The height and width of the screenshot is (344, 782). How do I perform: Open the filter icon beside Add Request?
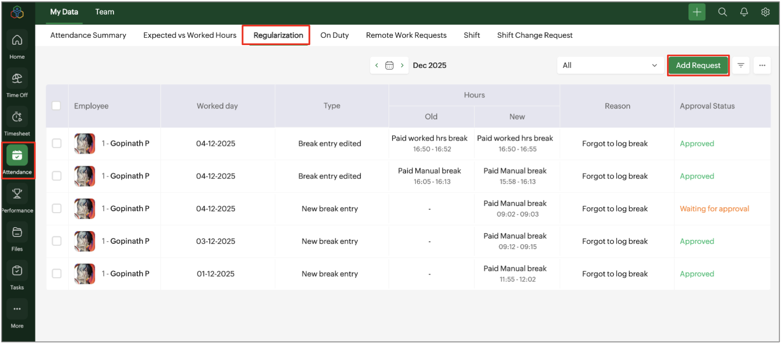tap(741, 65)
